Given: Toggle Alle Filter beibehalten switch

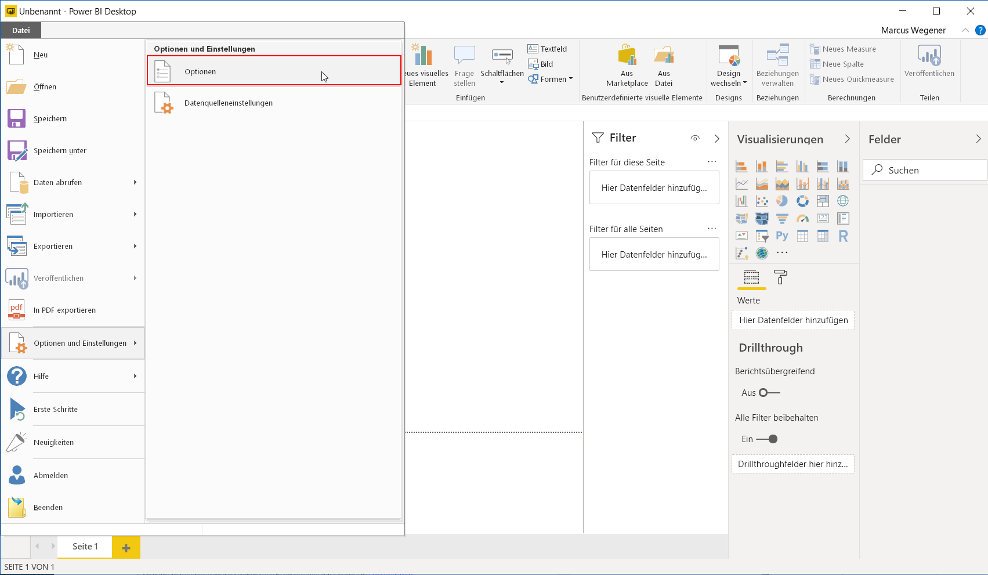Looking at the screenshot, I should coord(767,439).
